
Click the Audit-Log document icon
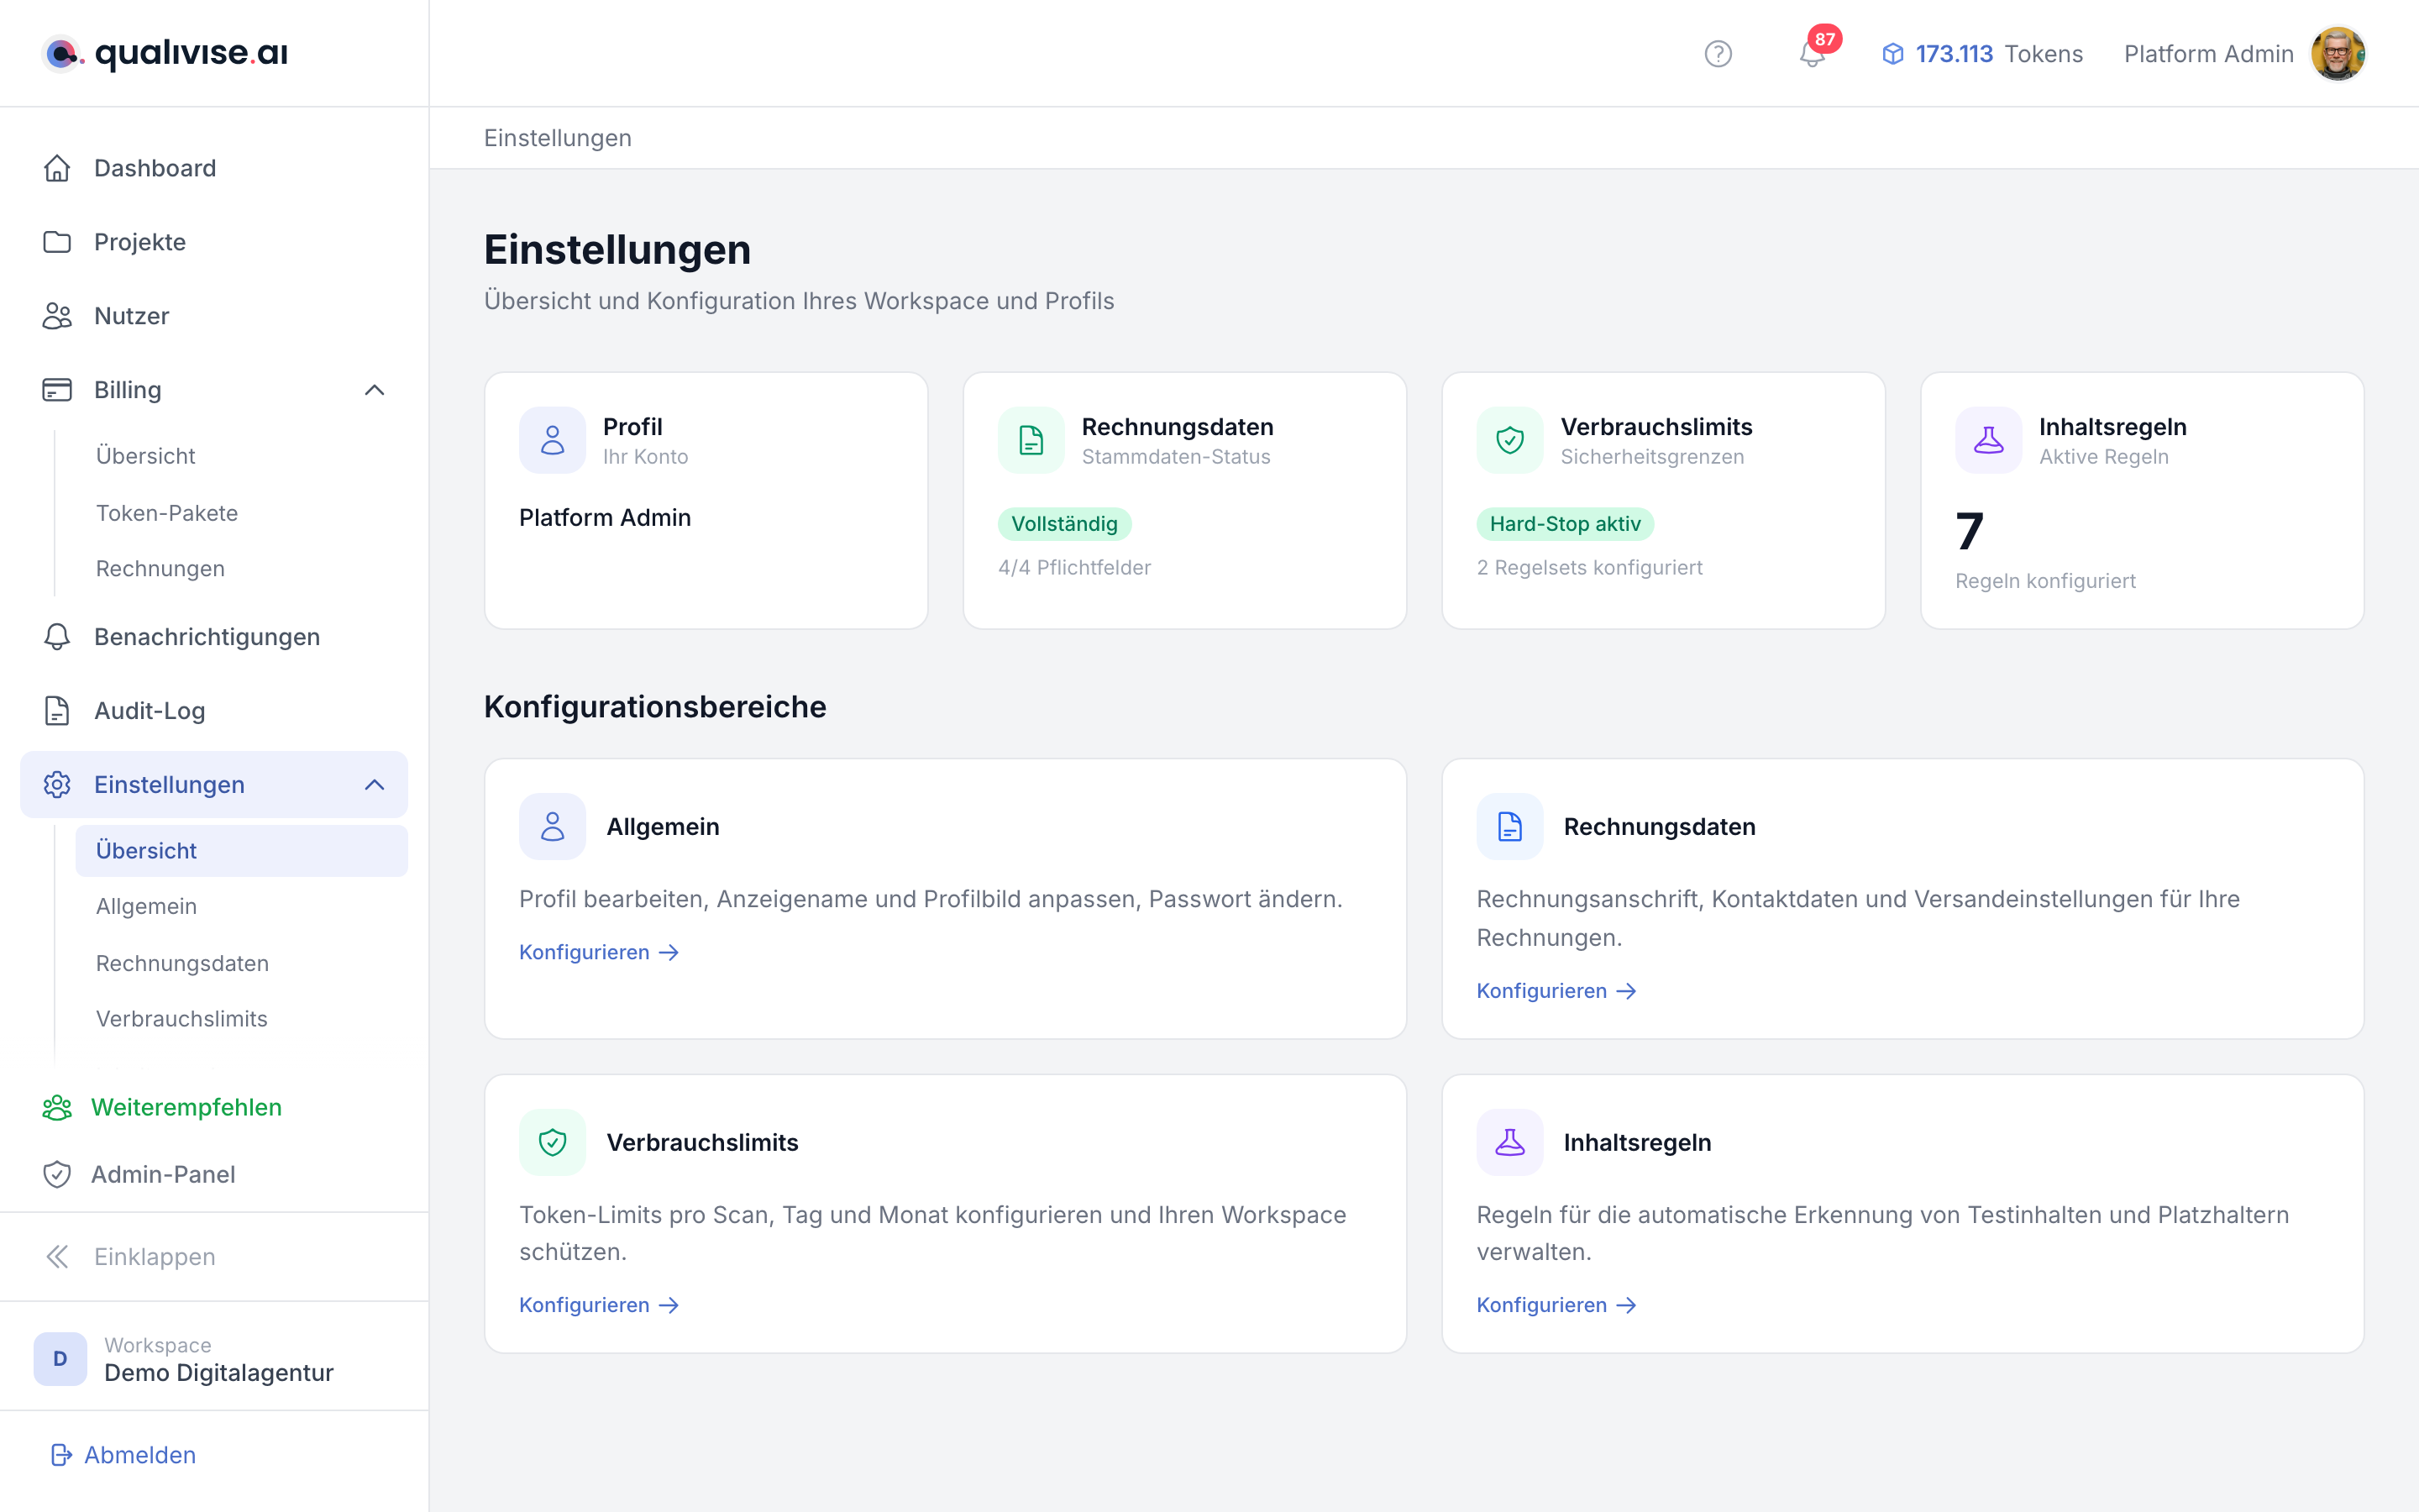click(57, 711)
